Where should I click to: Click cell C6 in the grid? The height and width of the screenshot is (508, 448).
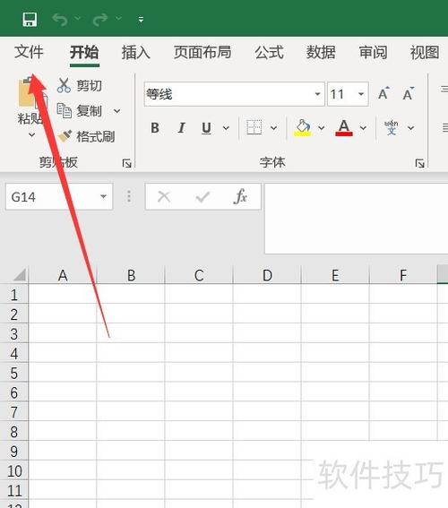(199, 392)
